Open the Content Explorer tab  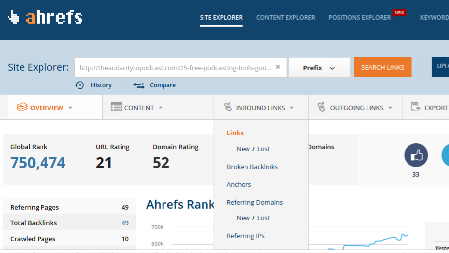click(286, 17)
